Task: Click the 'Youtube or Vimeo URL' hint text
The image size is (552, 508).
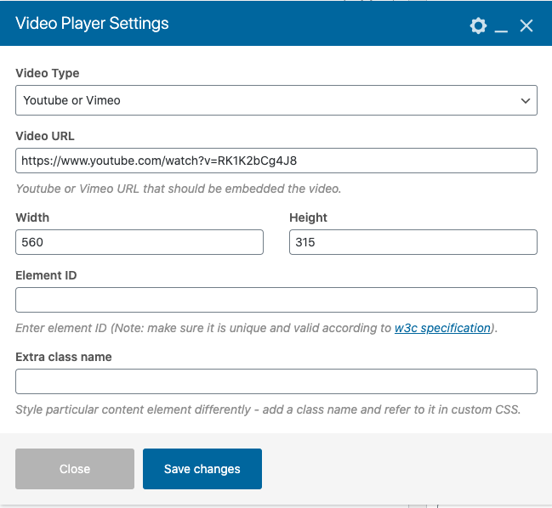Action: (178, 189)
